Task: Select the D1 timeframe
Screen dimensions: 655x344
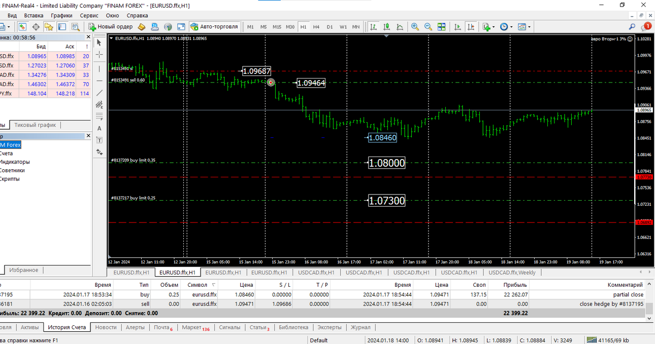Action: [x=330, y=27]
